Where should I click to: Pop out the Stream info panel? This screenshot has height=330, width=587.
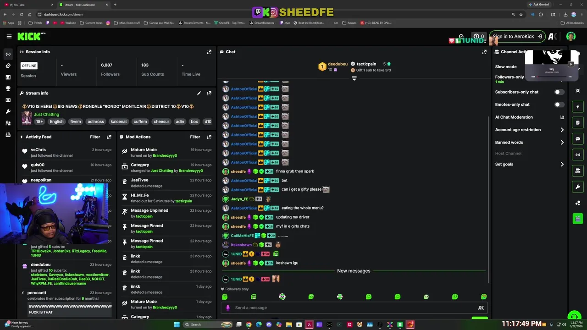pyautogui.click(x=209, y=93)
